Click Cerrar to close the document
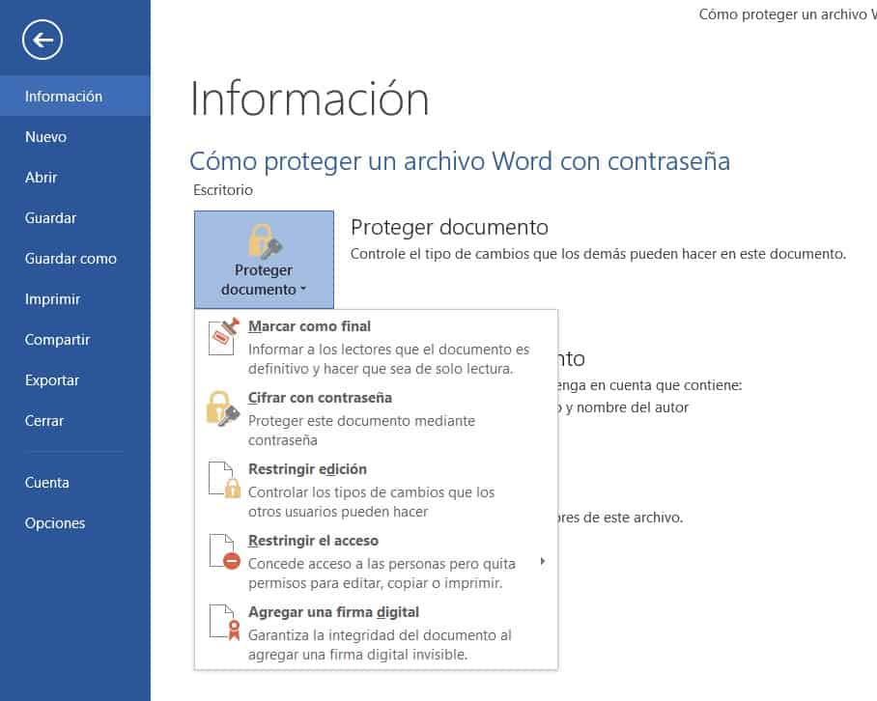Screen dimensions: 877x701 pos(44,421)
